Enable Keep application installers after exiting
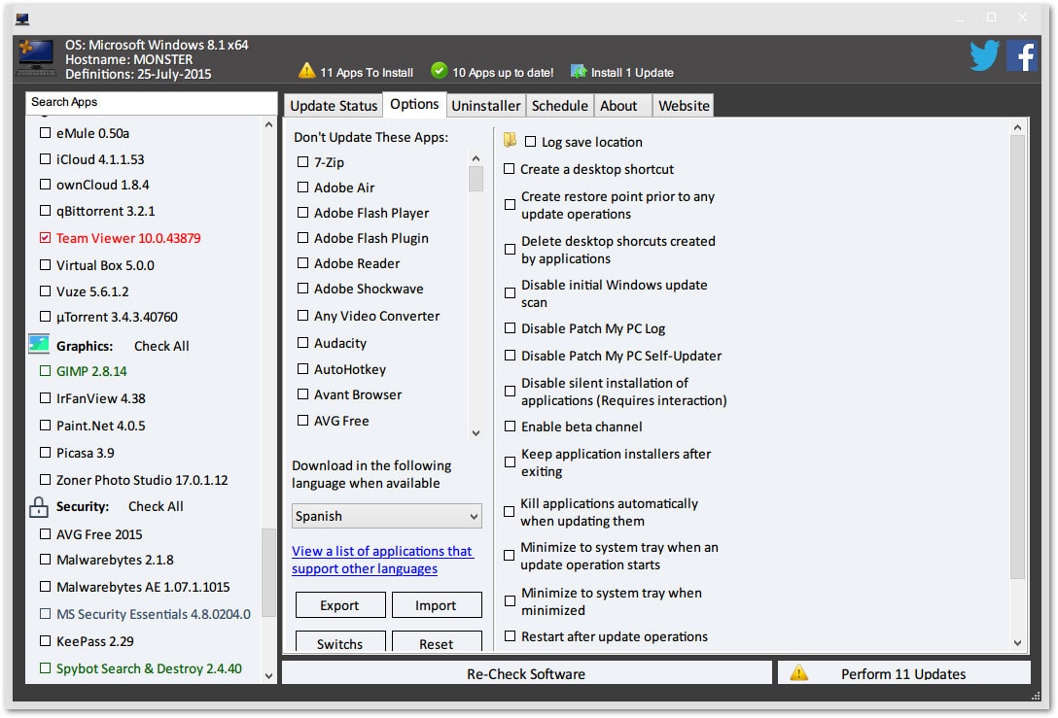 click(x=511, y=462)
